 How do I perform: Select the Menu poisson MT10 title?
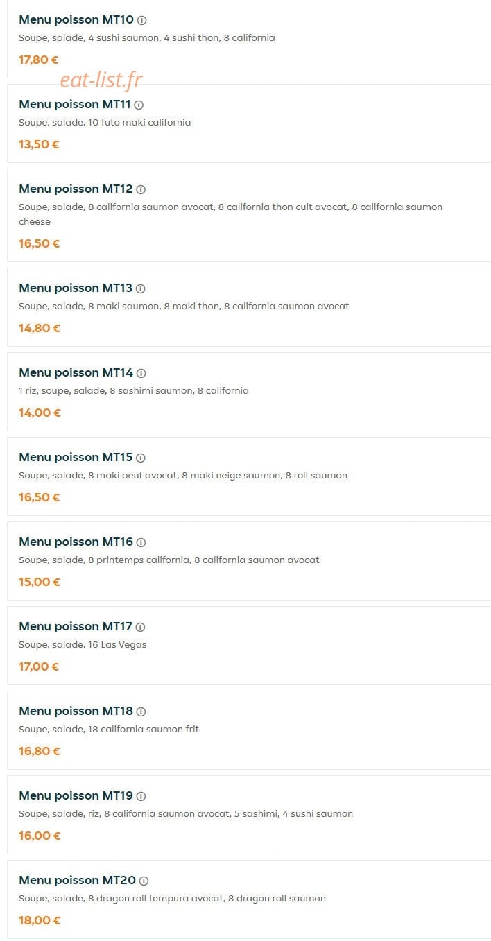coord(76,19)
